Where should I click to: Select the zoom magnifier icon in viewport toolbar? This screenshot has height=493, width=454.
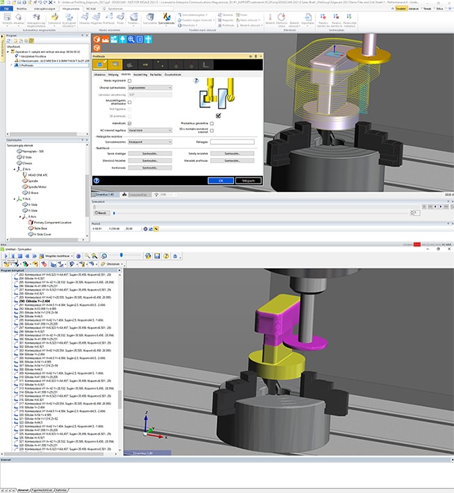point(131,39)
